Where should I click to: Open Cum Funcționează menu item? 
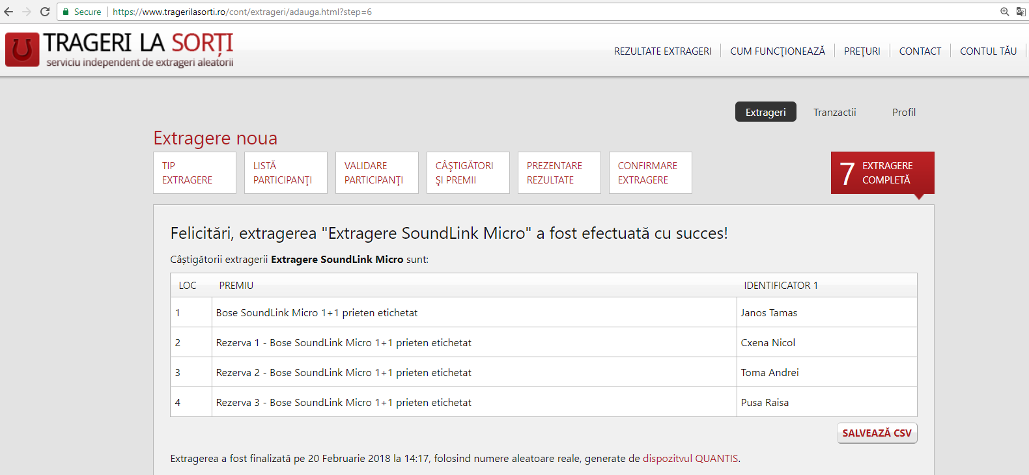(x=777, y=51)
